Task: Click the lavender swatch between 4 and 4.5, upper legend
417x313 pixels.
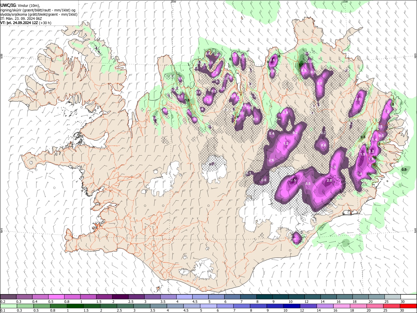Action: (x=184, y=297)
